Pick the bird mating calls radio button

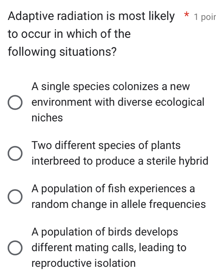point(14,248)
